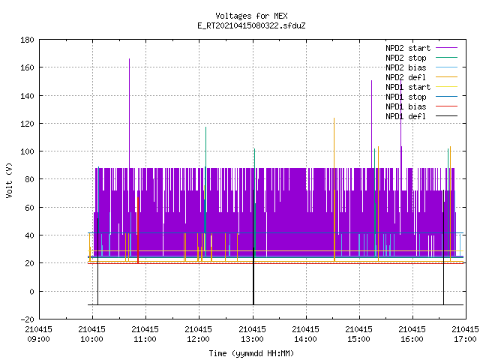
Task: Click the purple NPD2 start legend line
Action: 446,48
